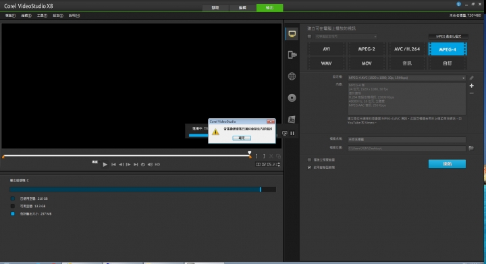Browse for the file location folder

click(471, 148)
